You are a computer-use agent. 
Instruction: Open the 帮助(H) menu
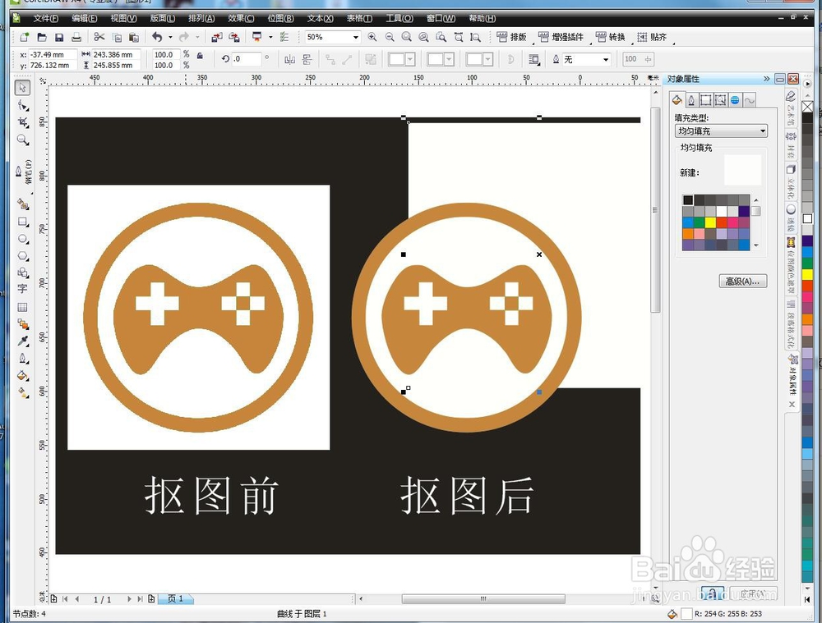click(x=482, y=18)
